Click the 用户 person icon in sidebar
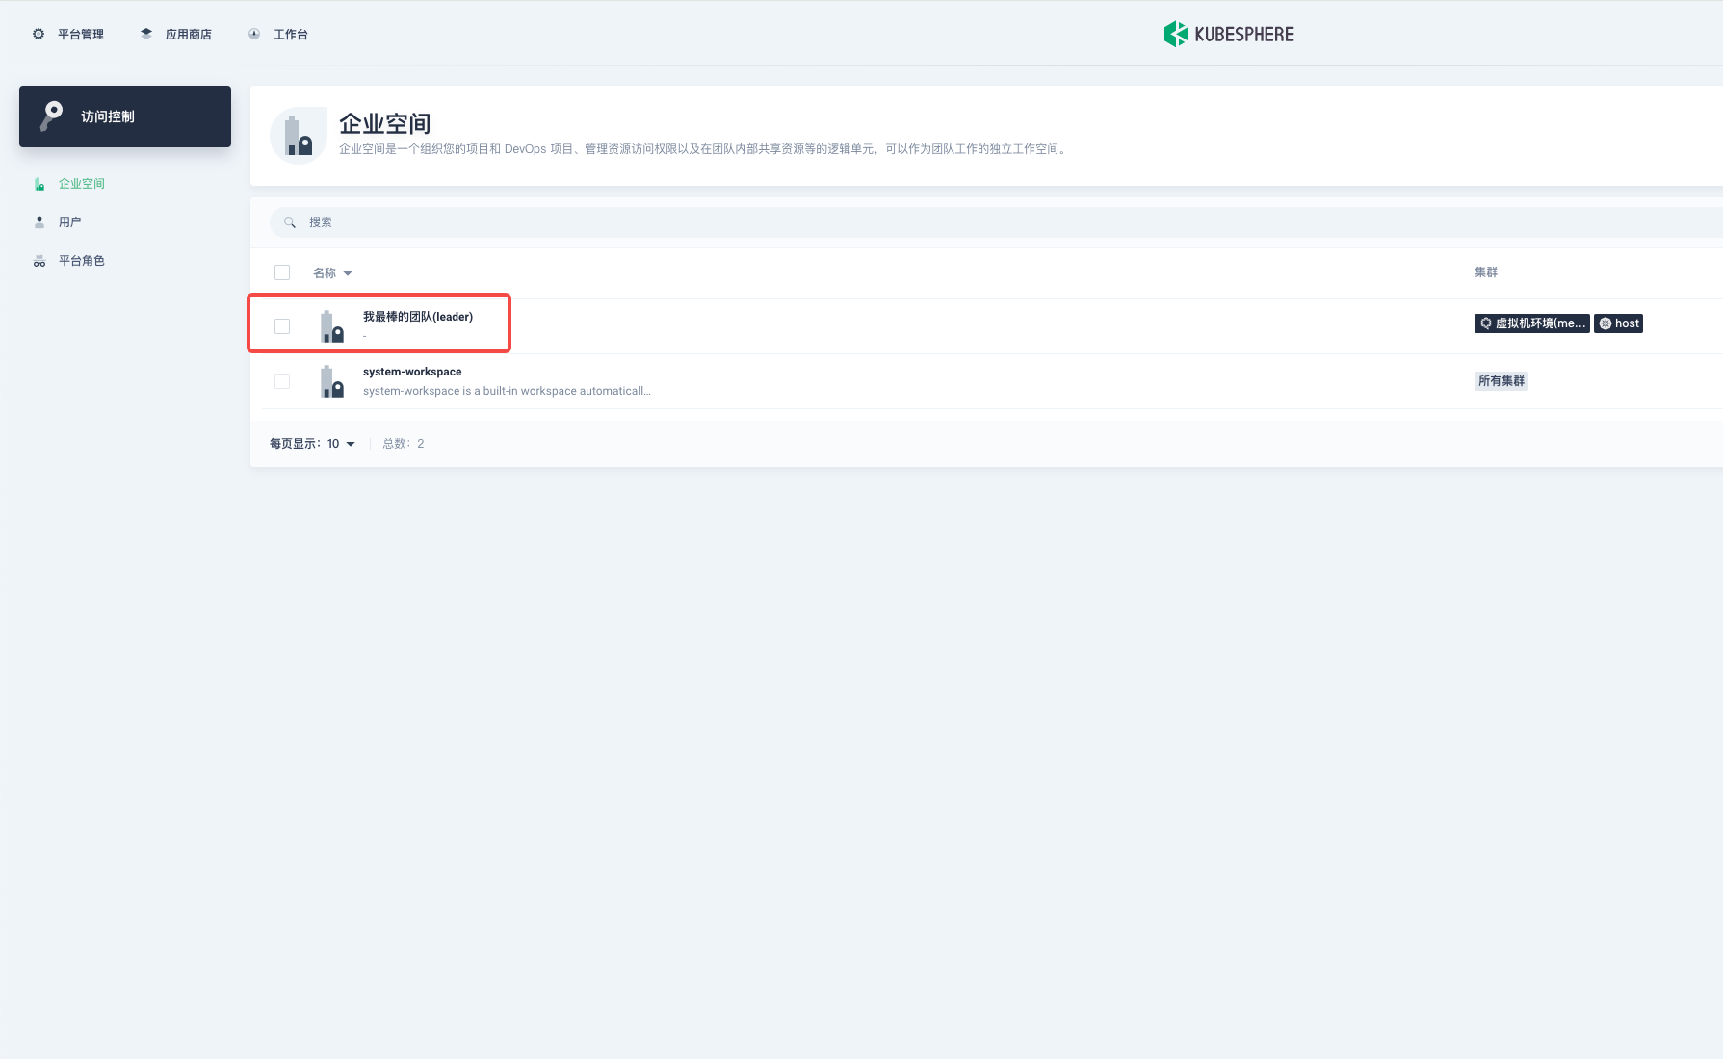Screen dimensions: 1723x1059 (x=39, y=221)
